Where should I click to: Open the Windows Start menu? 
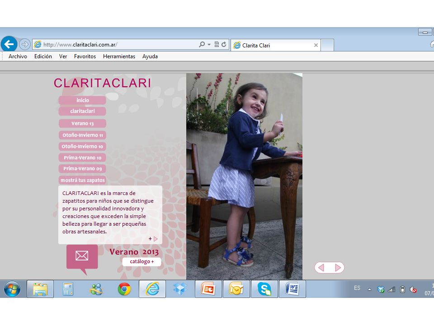[12, 289]
